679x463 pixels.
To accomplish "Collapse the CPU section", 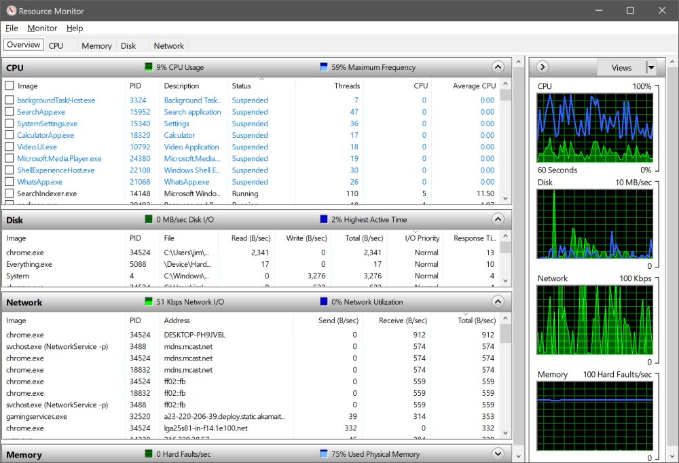I will pos(498,67).
